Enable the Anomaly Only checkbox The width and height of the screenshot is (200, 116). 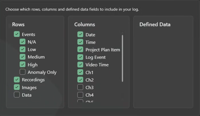coord(22,72)
